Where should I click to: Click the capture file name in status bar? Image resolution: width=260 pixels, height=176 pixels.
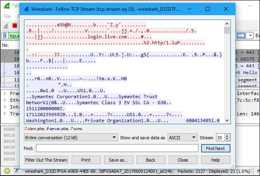pyautogui.click(x=98, y=171)
